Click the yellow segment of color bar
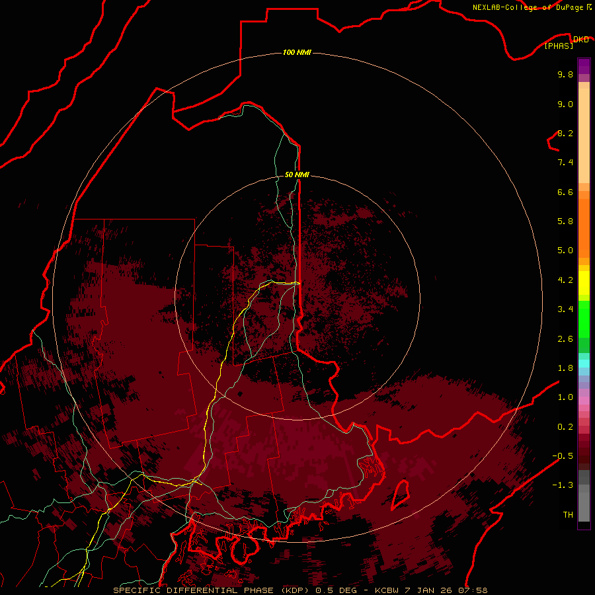This screenshot has height=595, width=595. [584, 283]
